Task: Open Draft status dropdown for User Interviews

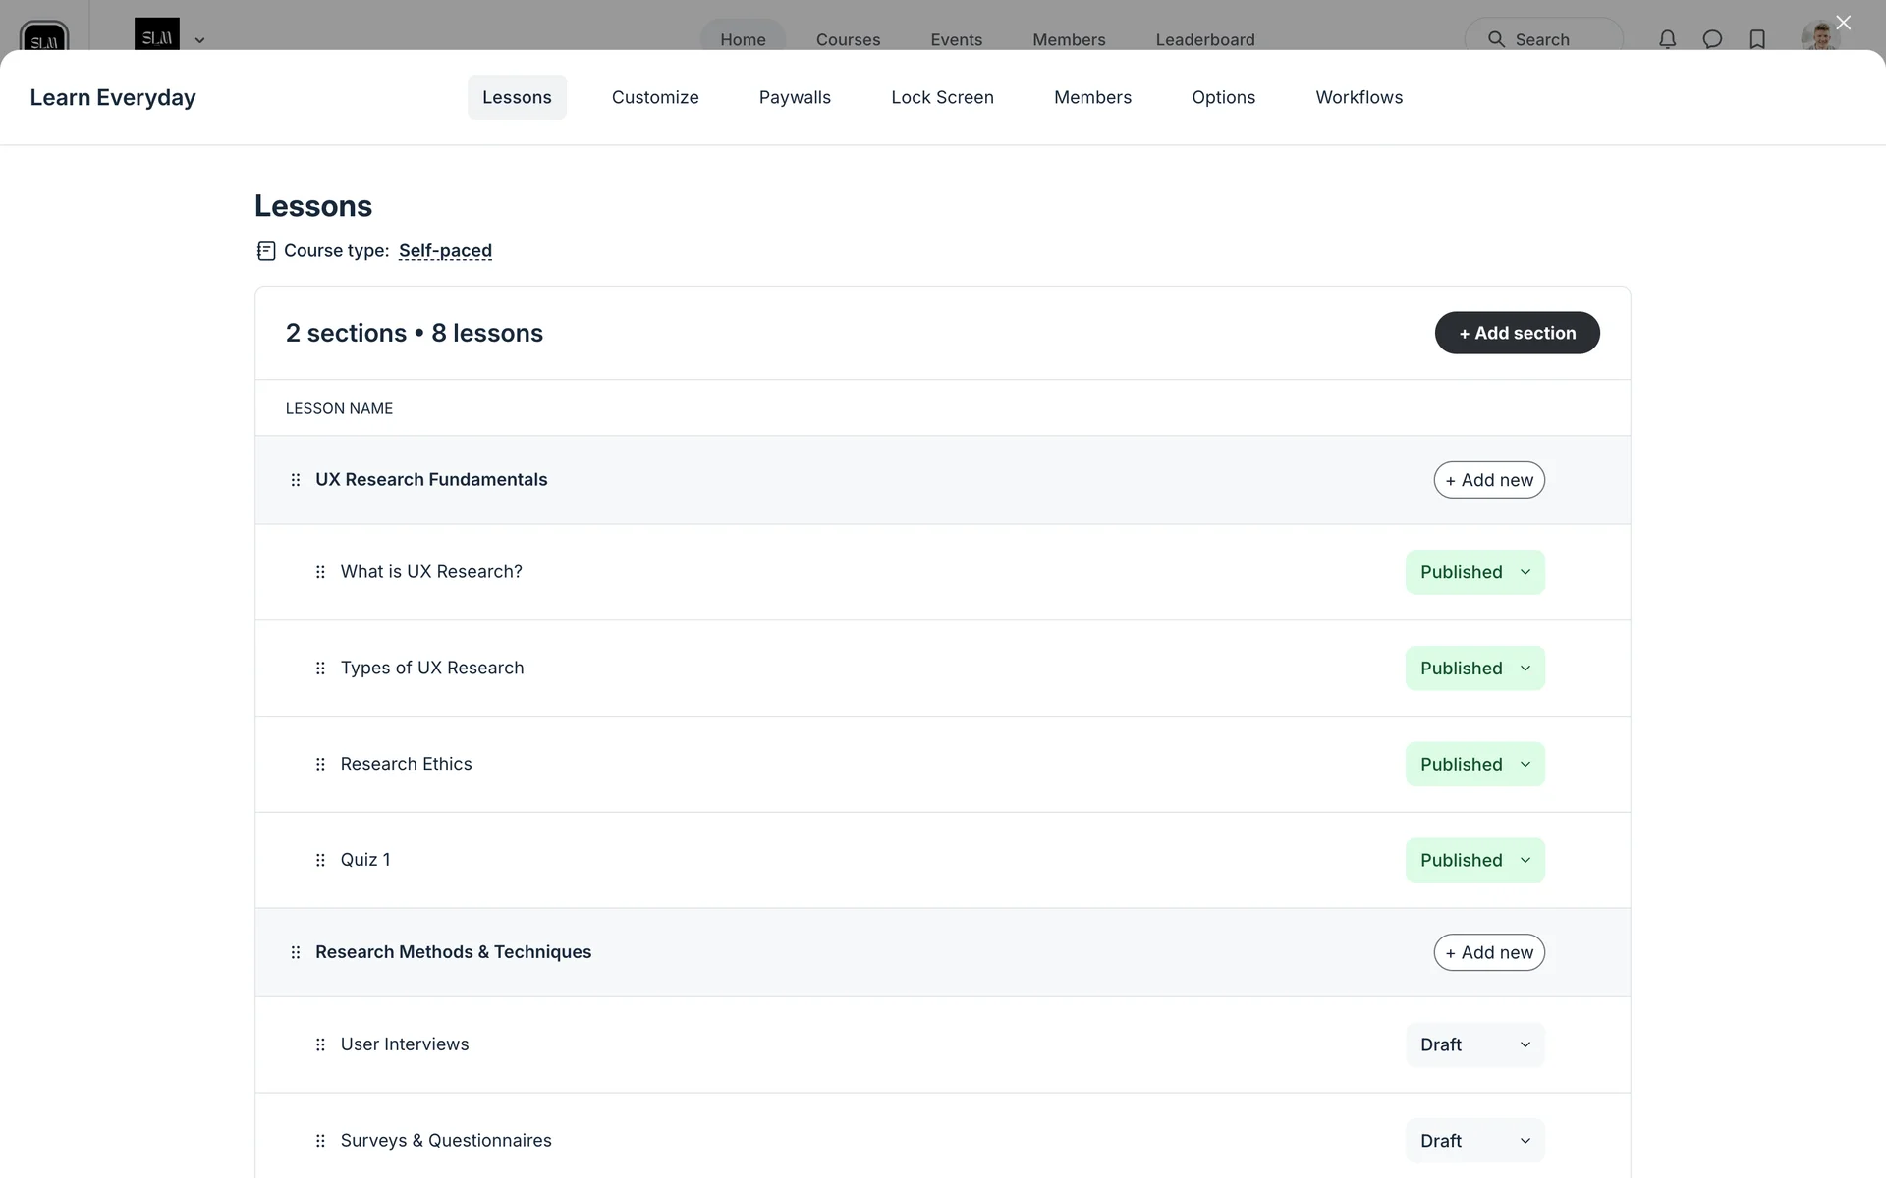Action: point(1474,1044)
